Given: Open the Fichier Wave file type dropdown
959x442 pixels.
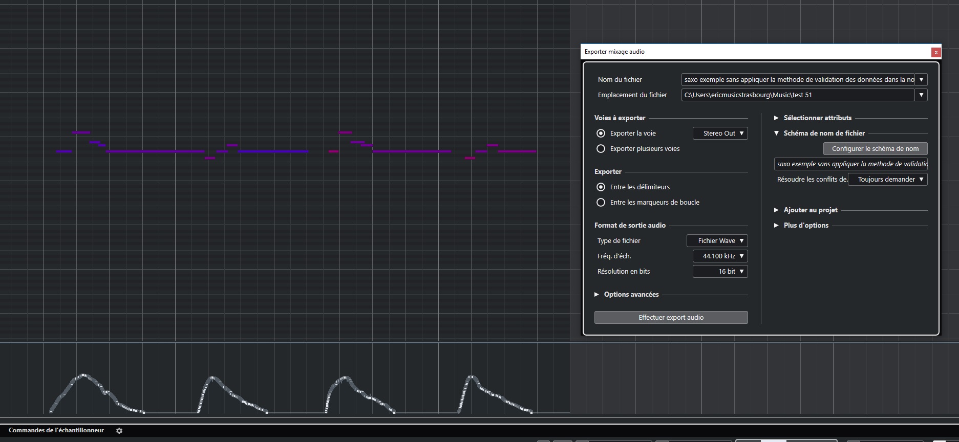Looking at the screenshot, I should (717, 241).
